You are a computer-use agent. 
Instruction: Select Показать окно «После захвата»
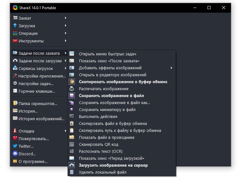(122, 61)
